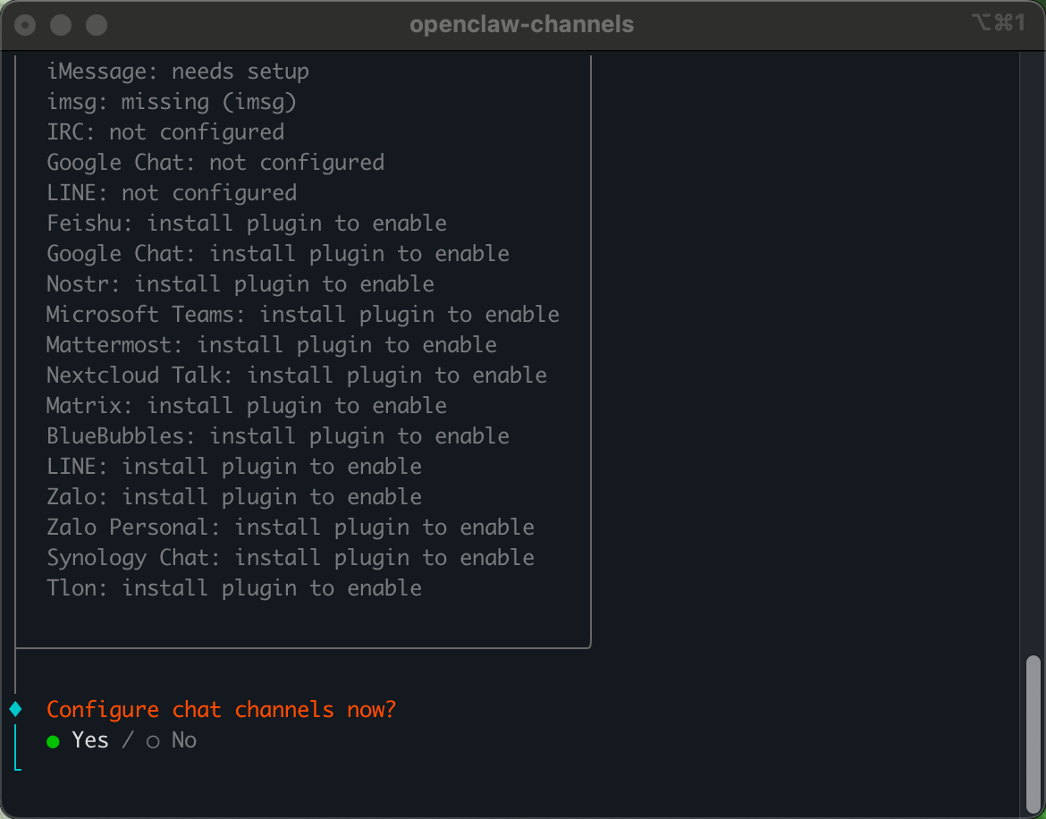
Task: Click the Zalo Personal plugin line
Action: point(291,527)
